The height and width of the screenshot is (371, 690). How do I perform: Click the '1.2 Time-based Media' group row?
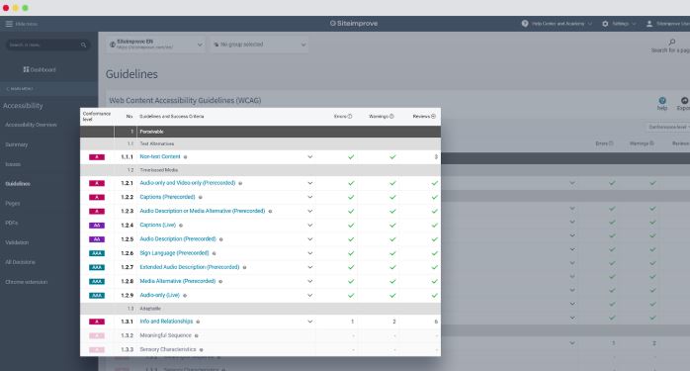261,170
